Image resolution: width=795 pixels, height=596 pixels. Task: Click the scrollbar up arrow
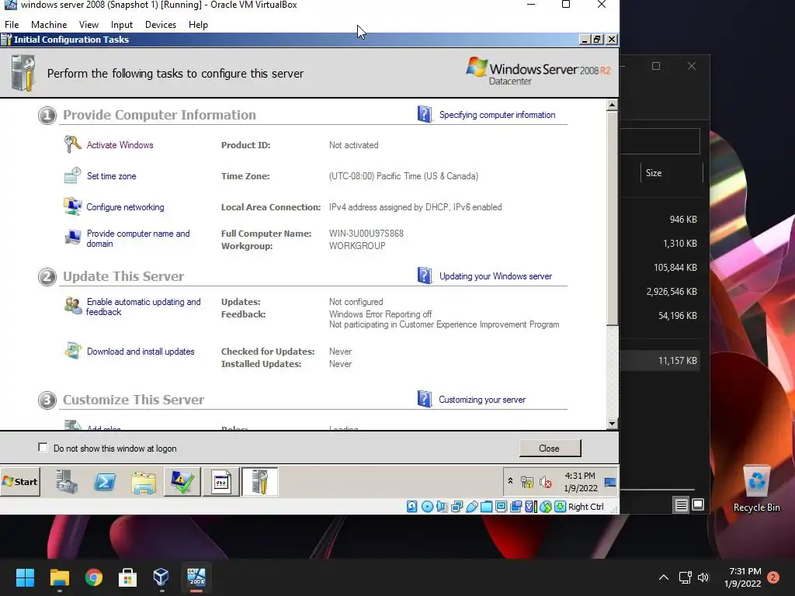tap(612, 105)
